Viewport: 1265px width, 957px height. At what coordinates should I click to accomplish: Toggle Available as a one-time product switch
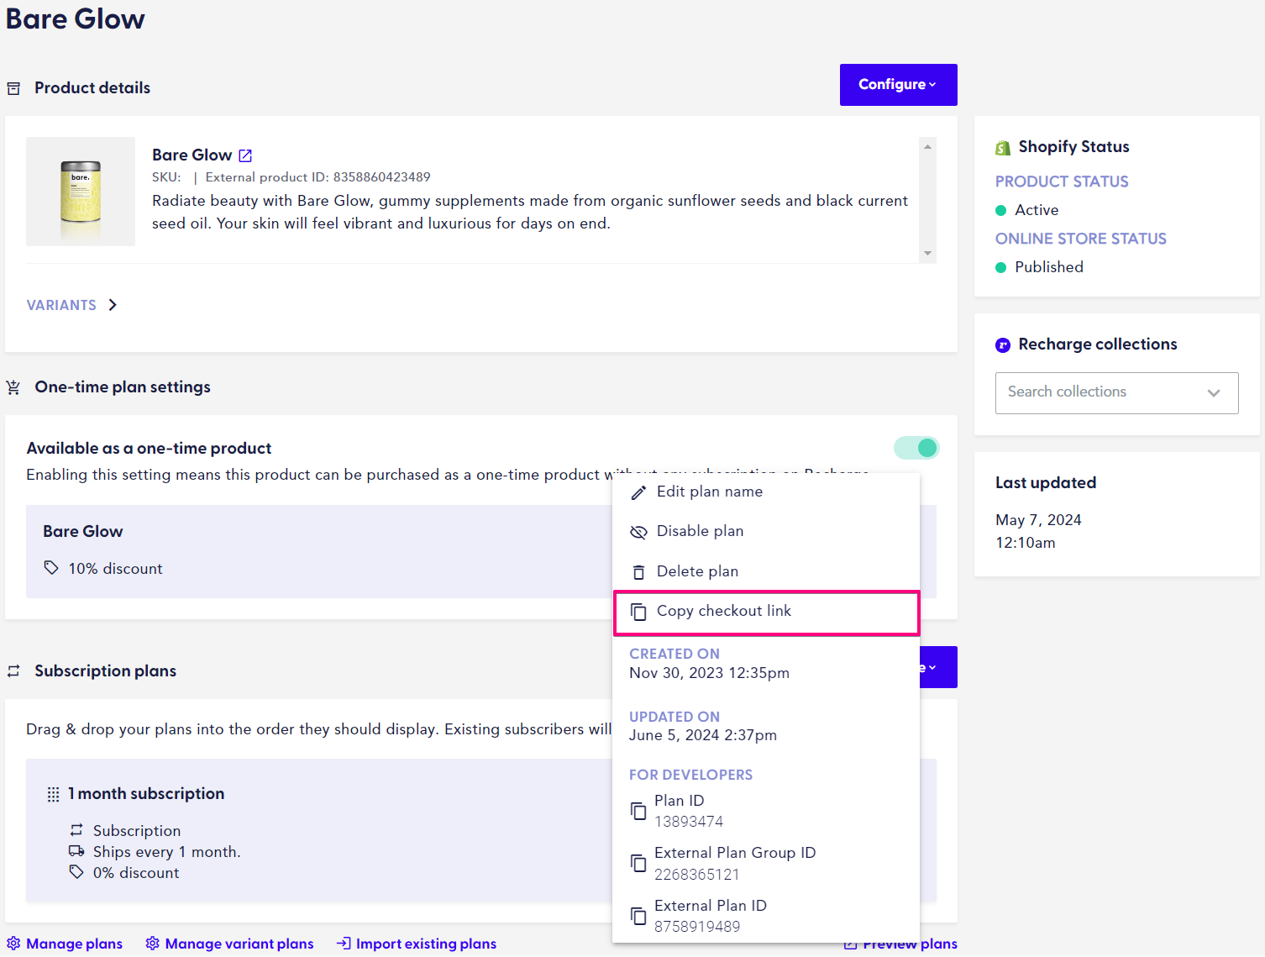[916, 448]
